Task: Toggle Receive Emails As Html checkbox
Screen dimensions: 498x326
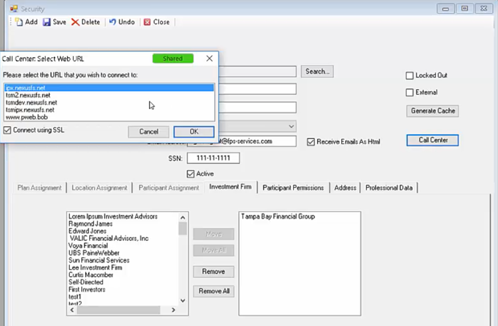Action: point(311,142)
